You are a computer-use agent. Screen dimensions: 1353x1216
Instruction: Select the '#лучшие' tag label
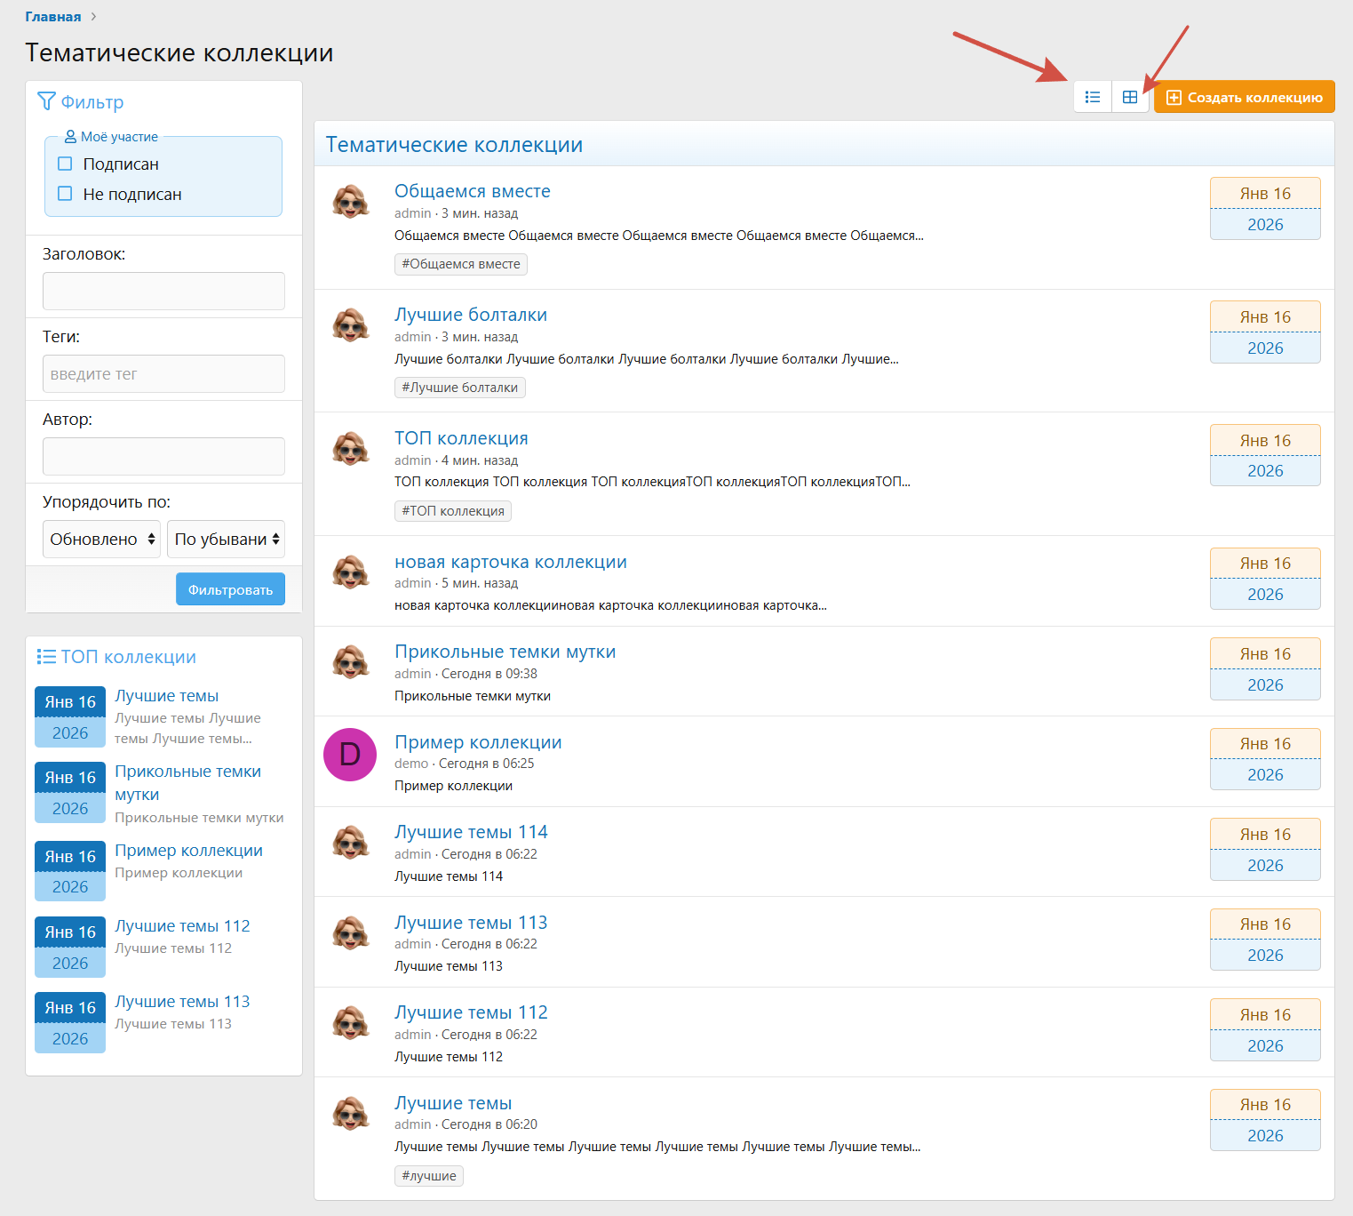428,1176
